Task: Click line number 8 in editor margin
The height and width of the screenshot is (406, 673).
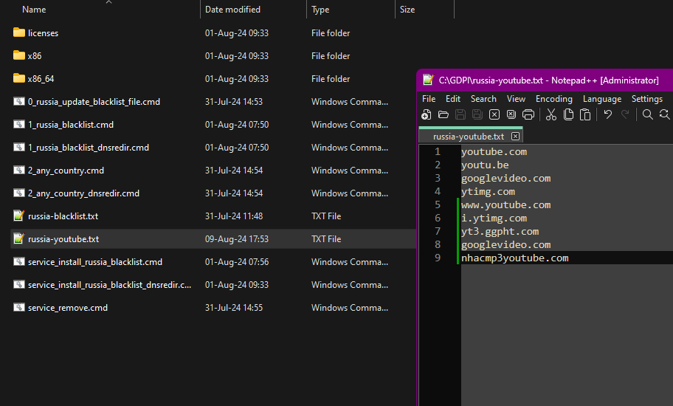Action: coord(438,244)
